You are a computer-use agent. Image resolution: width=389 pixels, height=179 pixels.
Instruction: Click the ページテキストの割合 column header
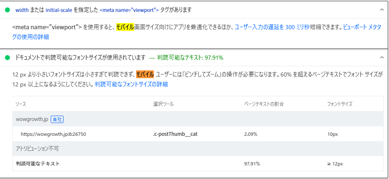click(x=264, y=104)
